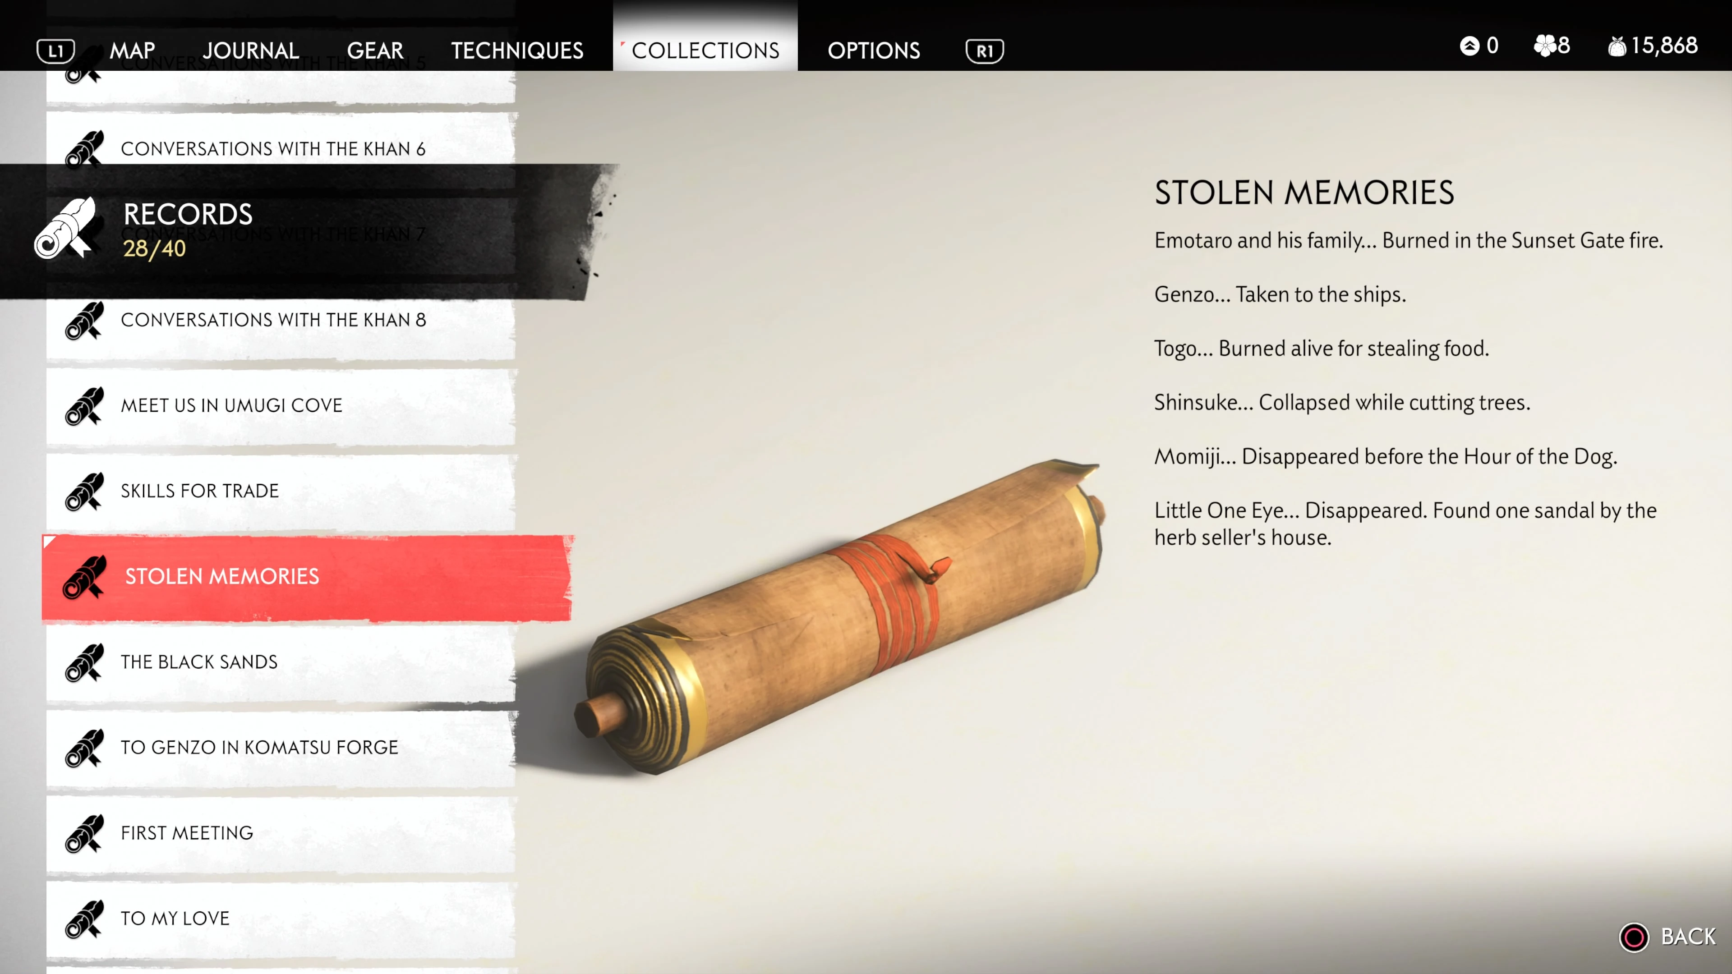
Task: Click the technique points icon showing 0
Action: point(1470,46)
